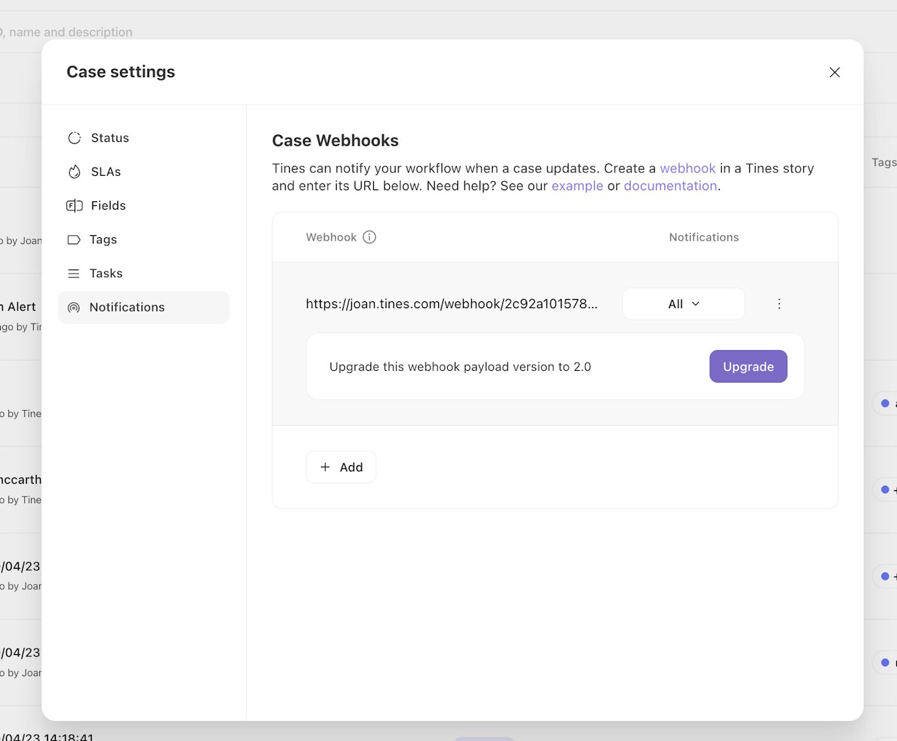Close the Case settings dialog

coord(834,72)
